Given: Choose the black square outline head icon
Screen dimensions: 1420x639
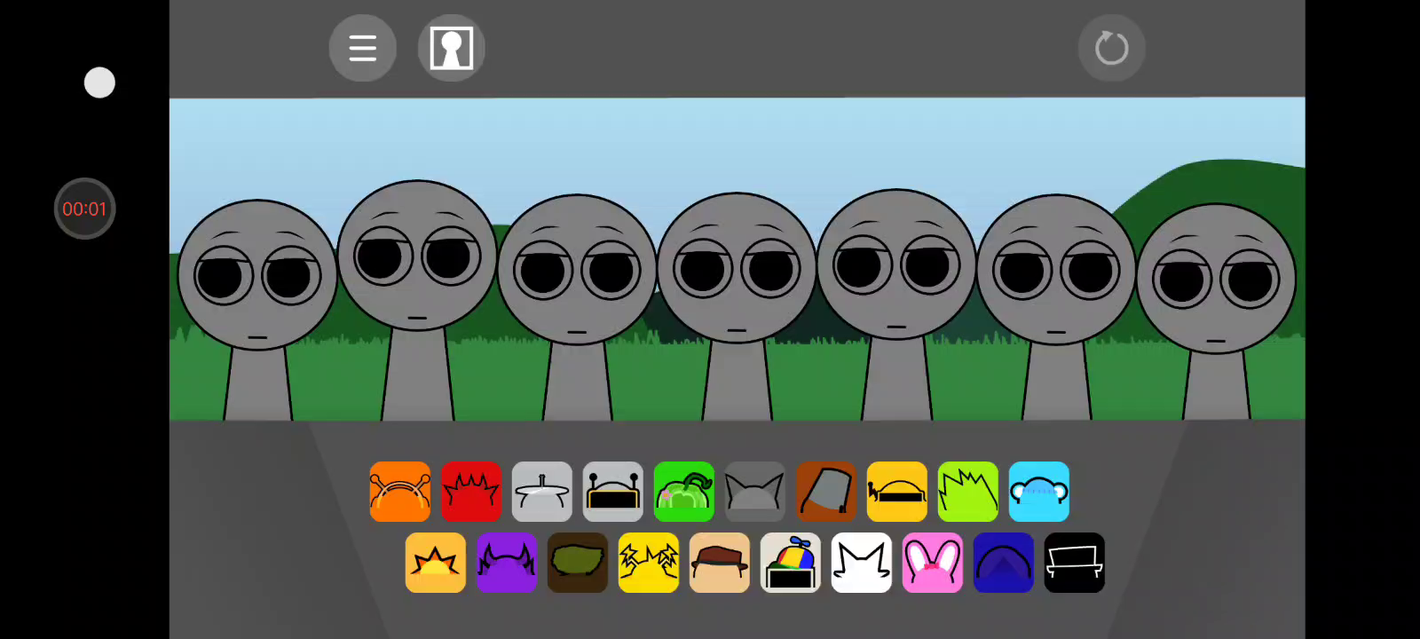Looking at the screenshot, I should [x=1075, y=563].
